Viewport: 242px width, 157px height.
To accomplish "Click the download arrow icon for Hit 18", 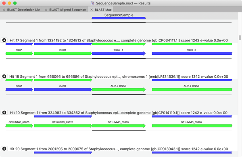I will click(x=4, y=76).
